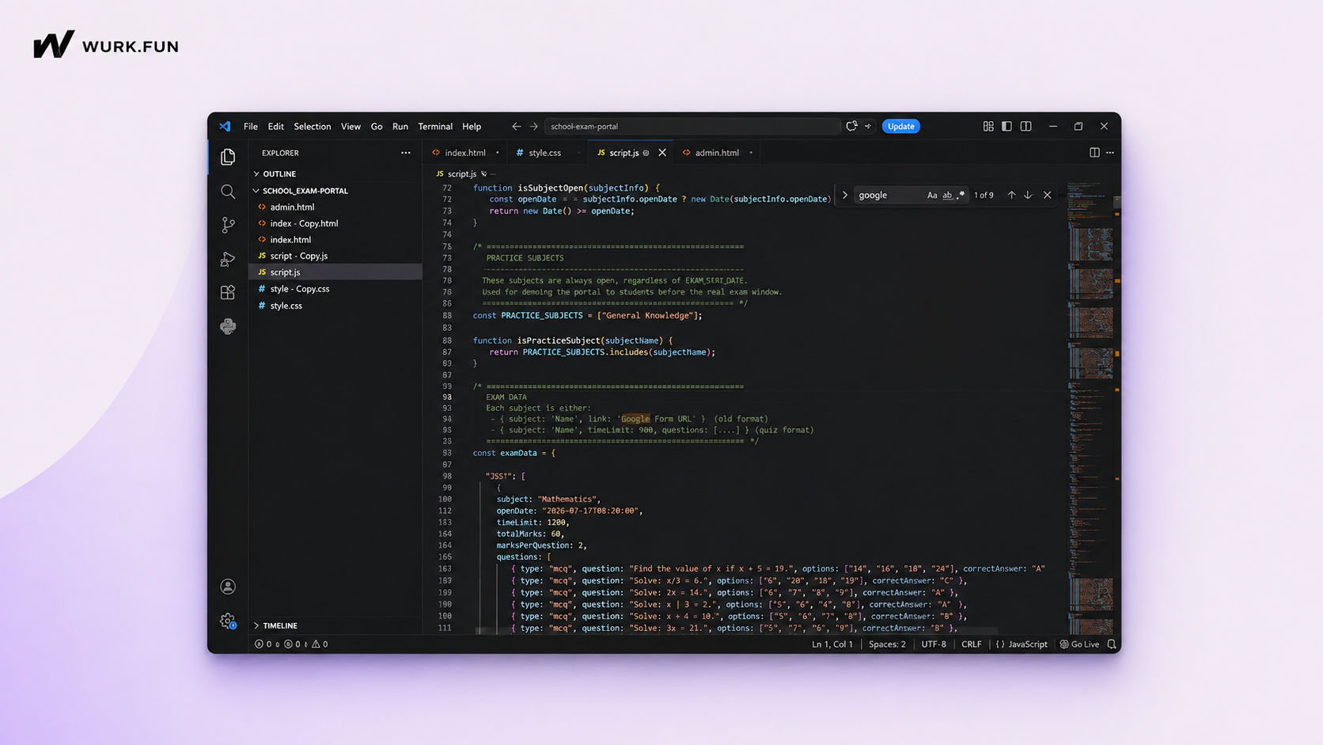Viewport: 1323px width, 745px height.
Task: Click the VS Code logo in the title bar
Action: 225,127
